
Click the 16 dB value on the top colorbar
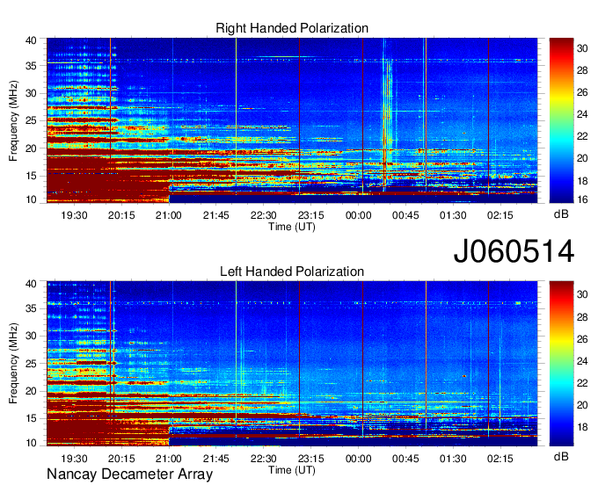click(x=582, y=199)
